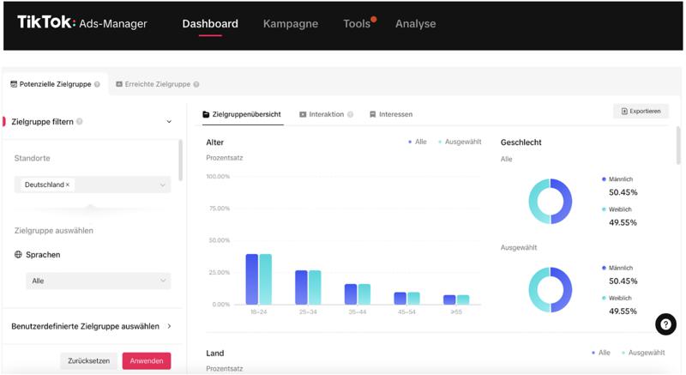Open the Kampagne menu
The height and width of the screenshot is (375, 686).
[x=291, y=24]
